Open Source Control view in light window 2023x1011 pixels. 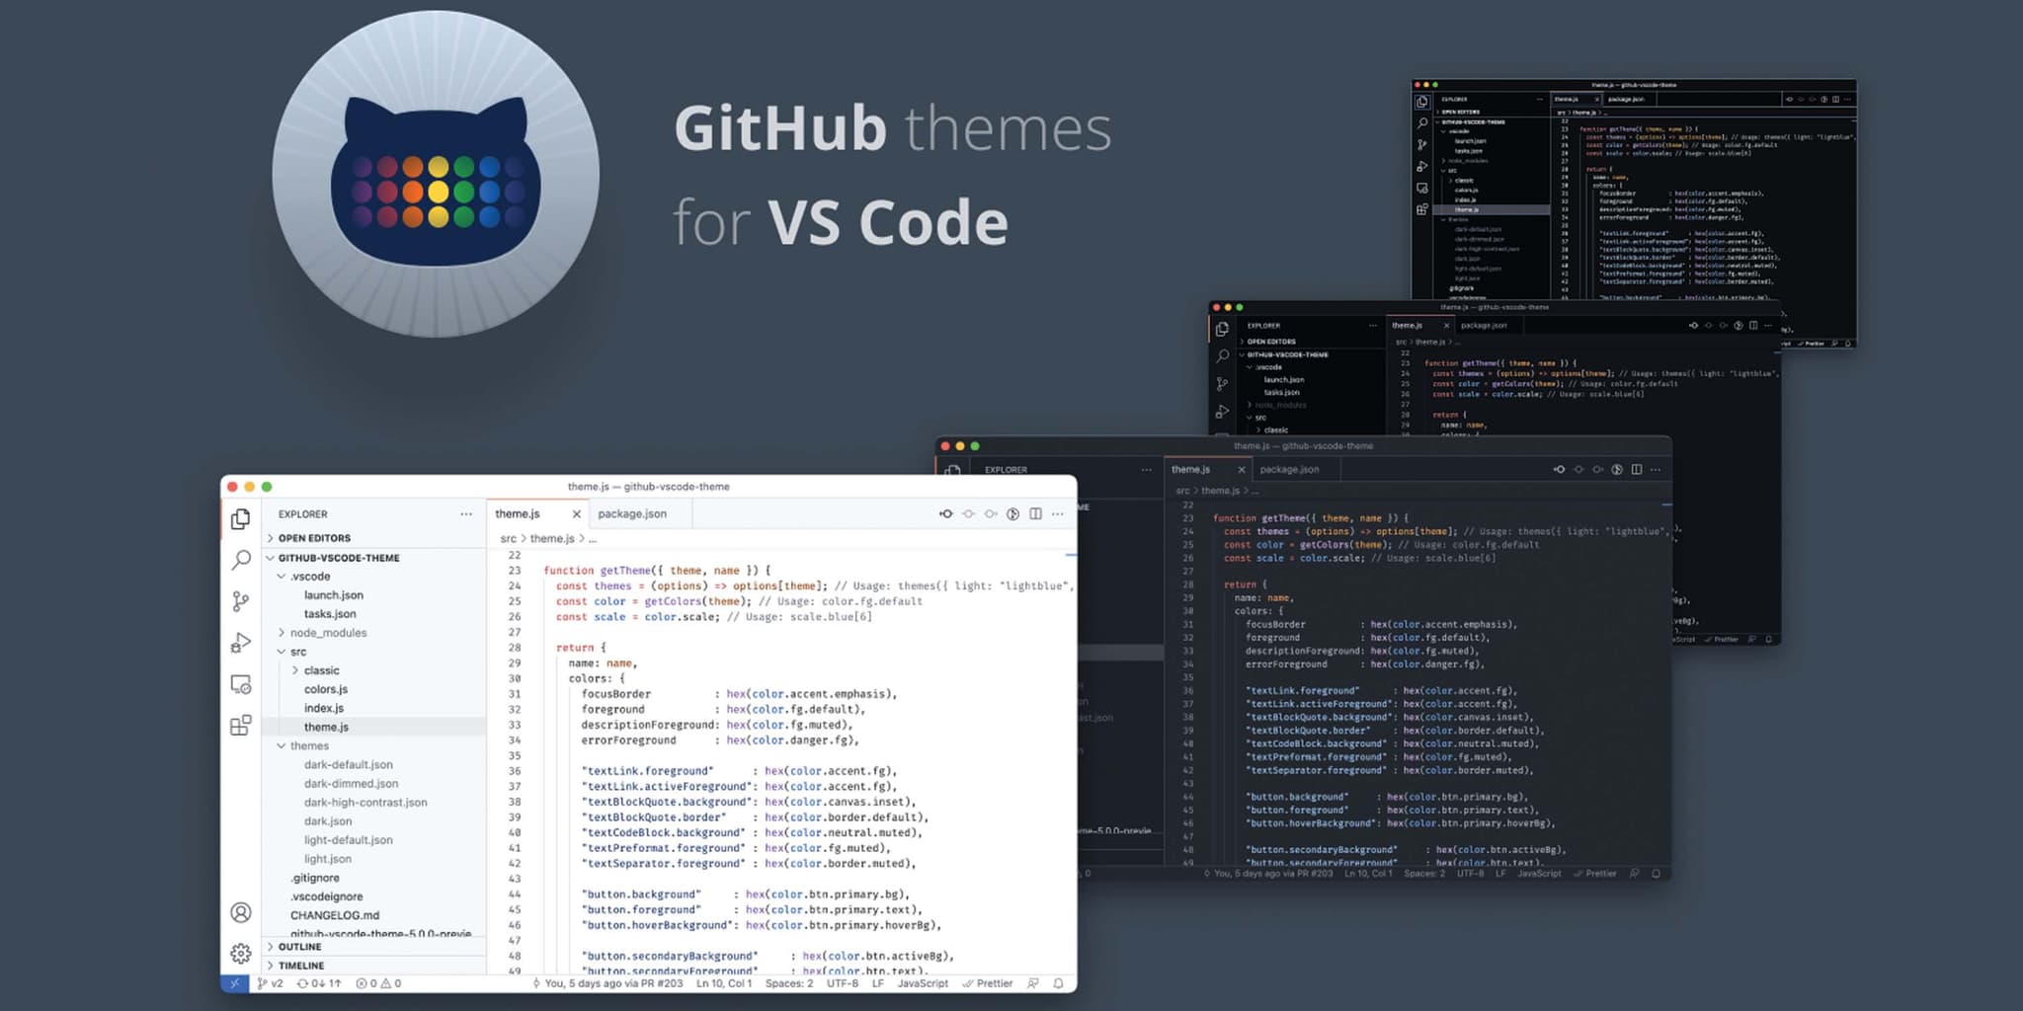click(x=240, y=601)
